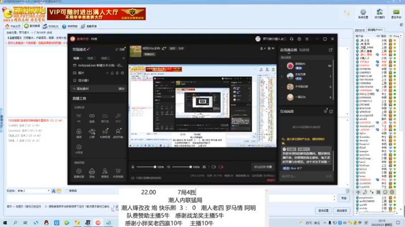This screenshot has height=227, width=405.
Task: Edit the live room title pencil icon
Action: [x=164, y=48]
